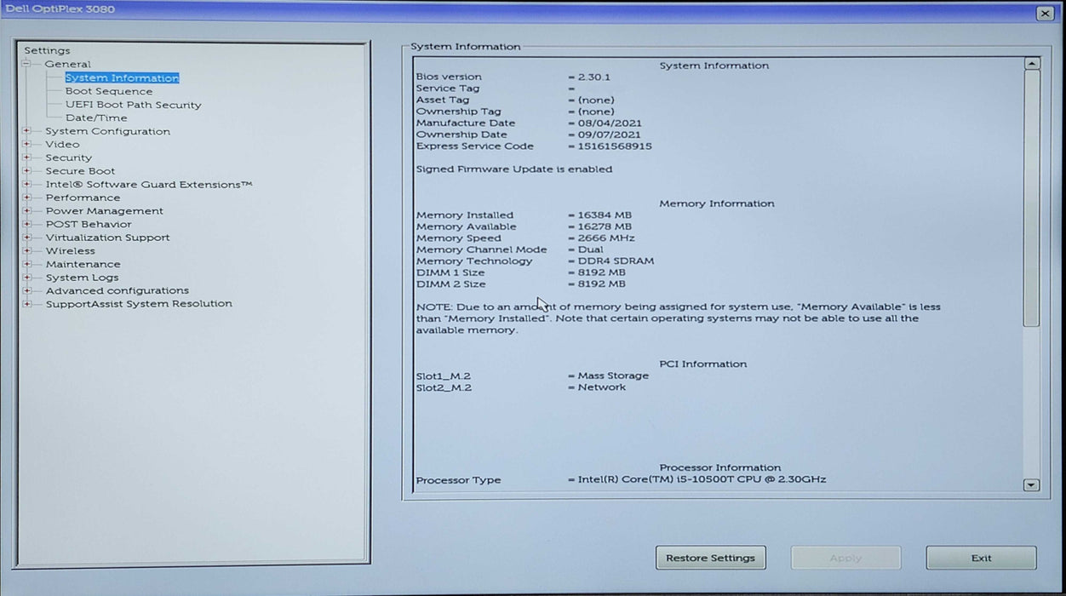The image size is (1066, 596).
Task: Click the Service Tag label
Action: (448, 89)
